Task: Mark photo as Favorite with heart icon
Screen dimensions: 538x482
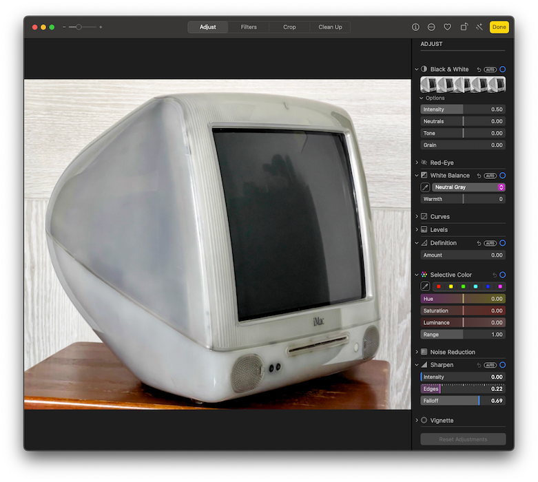Action: [x=447, y=27]
